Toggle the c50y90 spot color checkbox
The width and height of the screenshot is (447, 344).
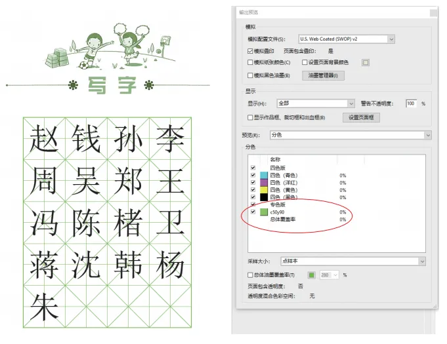[253, 212]
